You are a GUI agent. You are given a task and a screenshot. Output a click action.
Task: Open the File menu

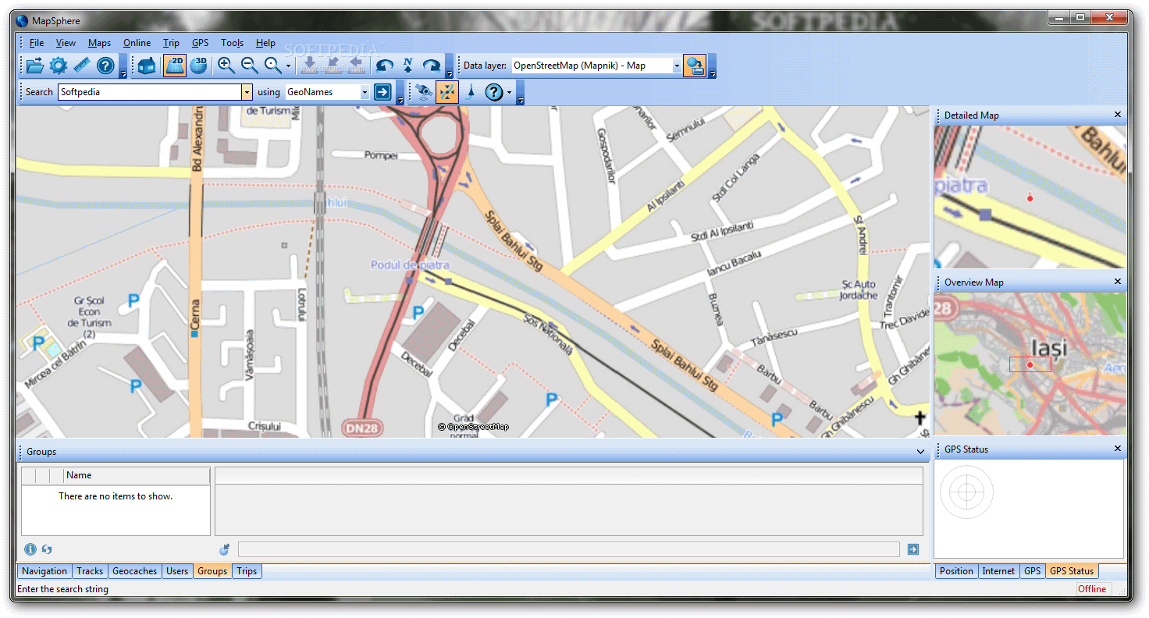click(37, 43)
